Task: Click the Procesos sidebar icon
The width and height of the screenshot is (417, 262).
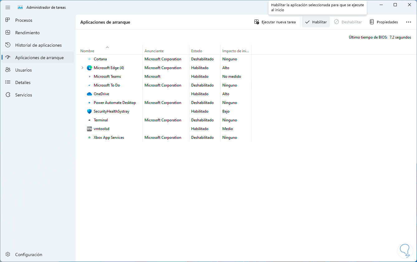Action: (x=8, y=20)
